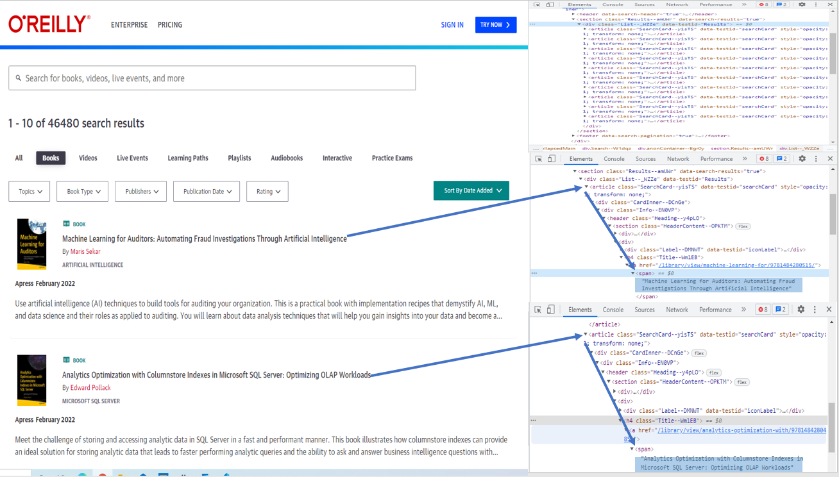Open author Edward Pollack link
This screenshot has height=477, width=839.
pos(90,387)
